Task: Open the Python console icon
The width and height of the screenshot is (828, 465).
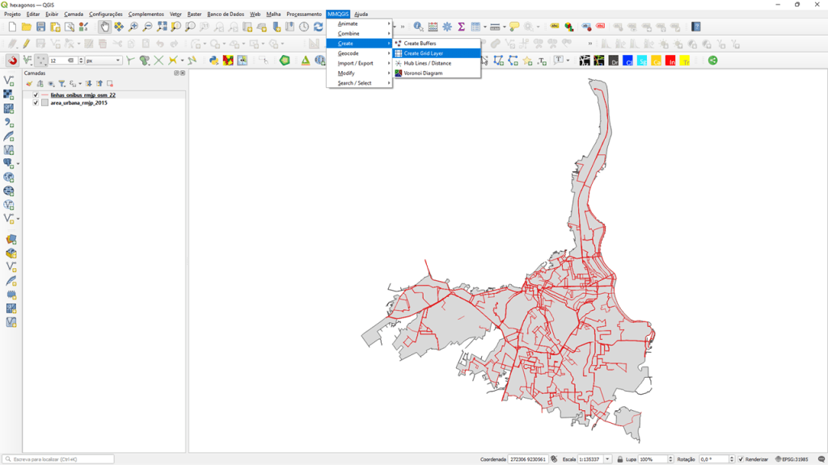Action: (213, 61)
